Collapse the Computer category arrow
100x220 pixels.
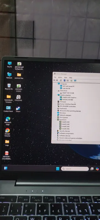tap(56, 84)
